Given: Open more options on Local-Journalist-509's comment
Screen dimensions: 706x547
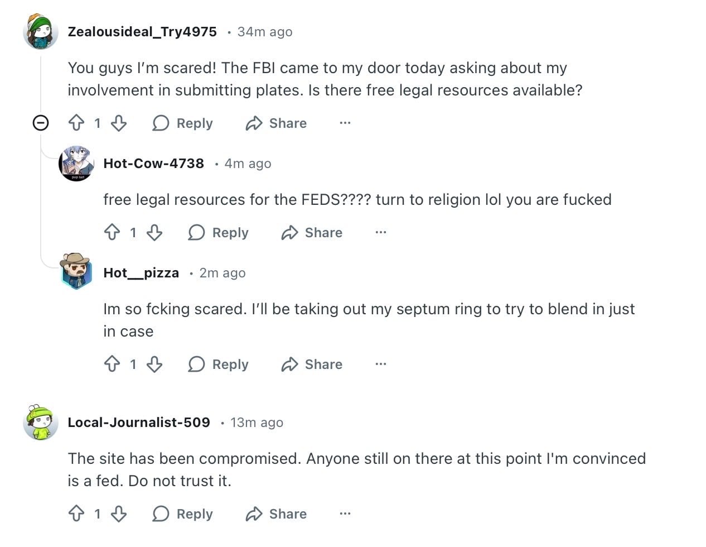Looking at the screenshot, I should (345, 514).
